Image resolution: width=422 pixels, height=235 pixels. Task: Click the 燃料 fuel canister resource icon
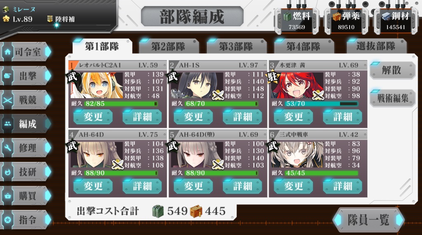(287, 16)
